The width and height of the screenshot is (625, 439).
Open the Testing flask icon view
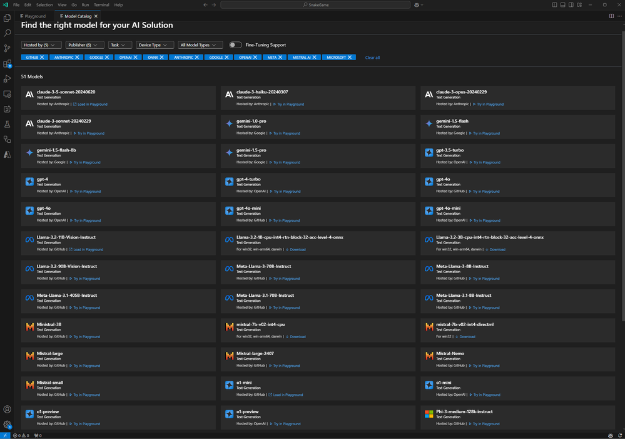click(x=8, y=124)
